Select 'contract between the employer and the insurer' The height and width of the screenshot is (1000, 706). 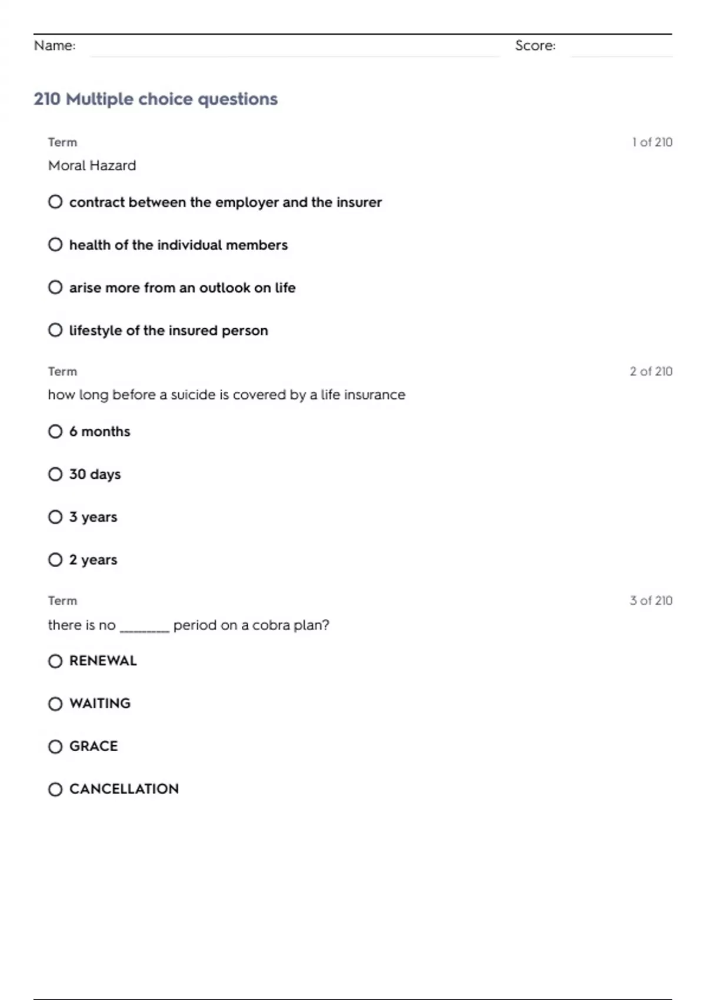(55, 202)
